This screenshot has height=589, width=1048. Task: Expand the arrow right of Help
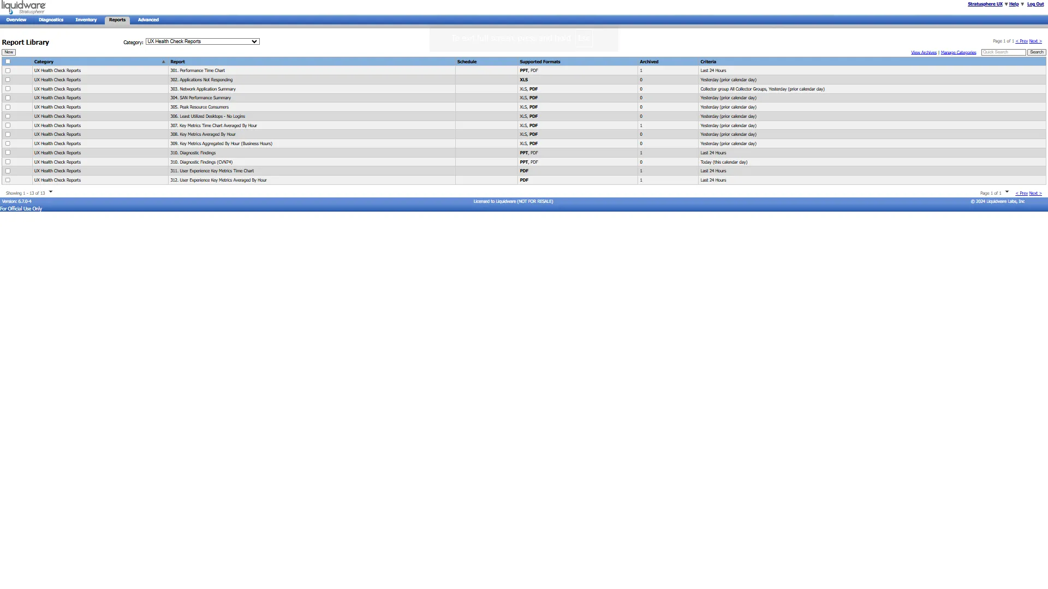click(x=1022, y=4)
